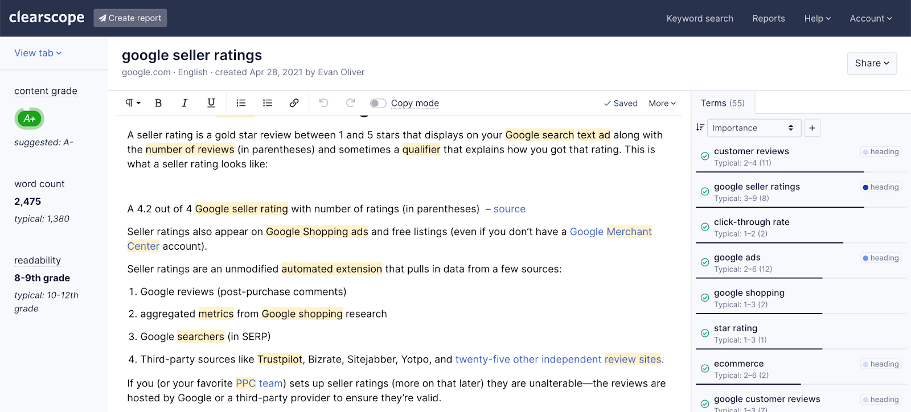Image resolution: width=911 pixels, height=412 pixels.
Task: Open the More editor options menu
Action: tap(662, 103)
